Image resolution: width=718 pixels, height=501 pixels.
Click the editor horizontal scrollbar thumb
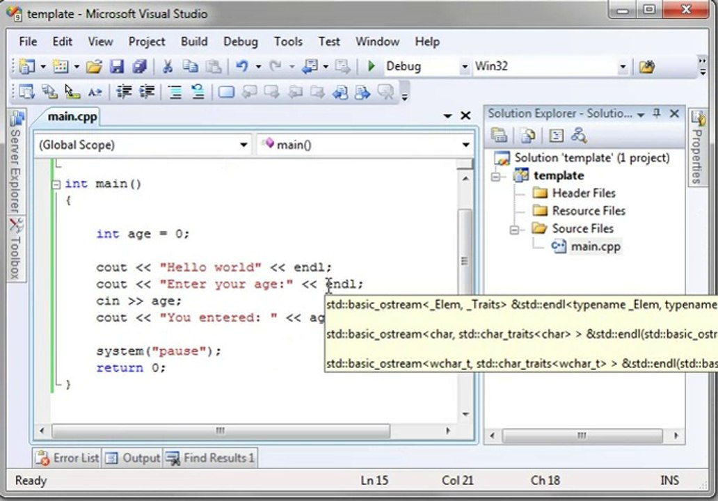pyautogui.click(x=221, y=431)
